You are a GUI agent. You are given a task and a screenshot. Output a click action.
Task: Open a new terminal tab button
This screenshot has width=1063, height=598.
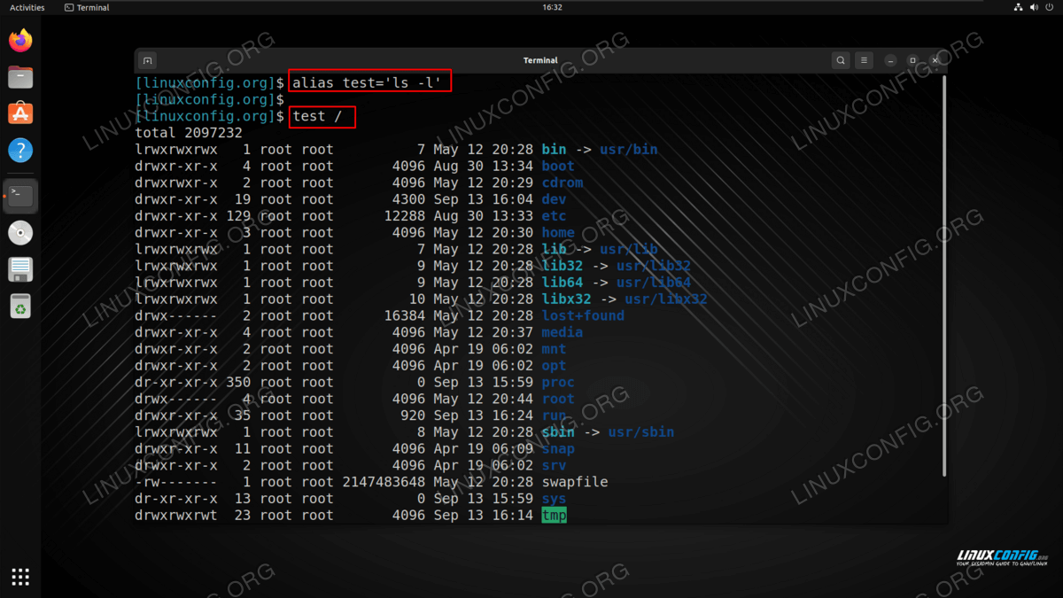click(x=148, y=60)
